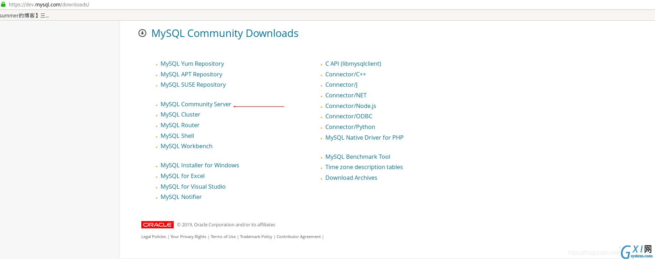The height and width of the screenshot is (259, 655).
Task: Open Connector/J link
Action: coord(341,85)
